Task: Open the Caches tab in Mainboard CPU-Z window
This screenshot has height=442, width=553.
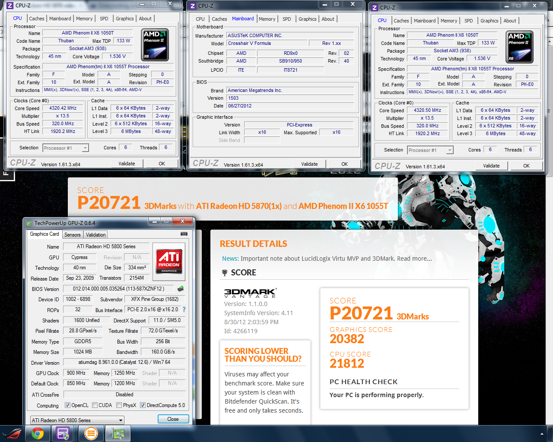Action: tap(219, 19)
